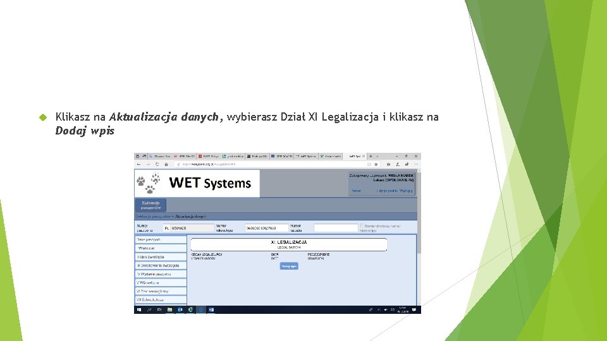The width and height of the screenshot is (607, 341).
Task: Open the notification center icon
Action: (414, 309)
